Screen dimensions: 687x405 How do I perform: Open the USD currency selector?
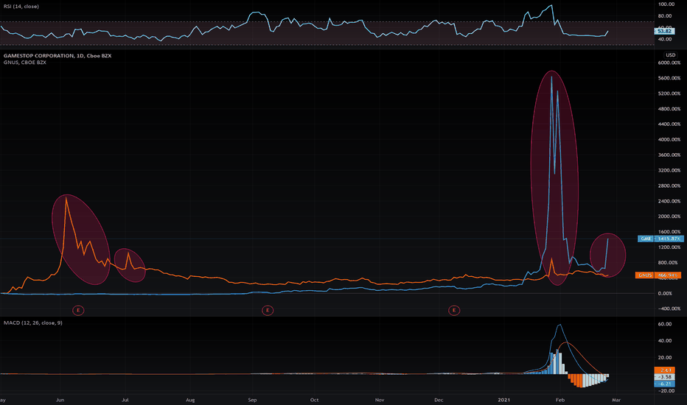[x=670, y=55]
